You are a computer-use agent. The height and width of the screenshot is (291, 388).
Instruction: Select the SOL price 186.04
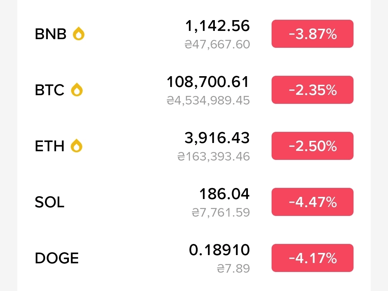[x=224, y=194]
